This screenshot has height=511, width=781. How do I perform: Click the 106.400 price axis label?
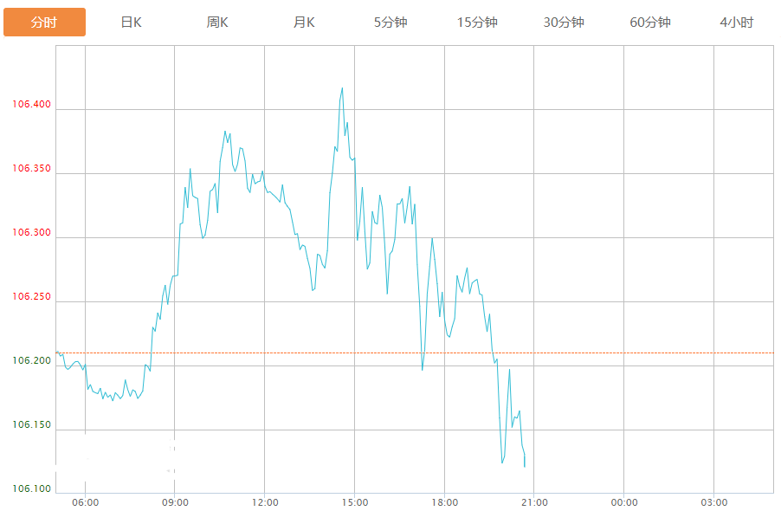point(31,105)
